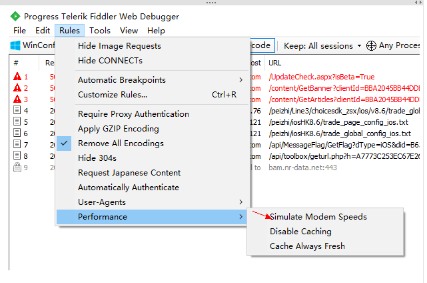Select the document icon of session 7
427x283 pixels.
coord(17,144)
